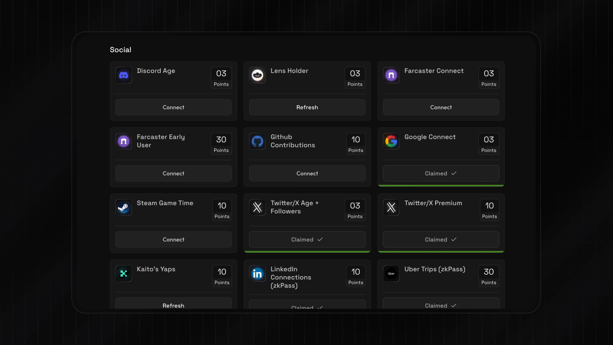This screenshot has width=613, height=345.
Task: Click the 10 Points badge on Github Contributions
Action: (x=356, y=144)
